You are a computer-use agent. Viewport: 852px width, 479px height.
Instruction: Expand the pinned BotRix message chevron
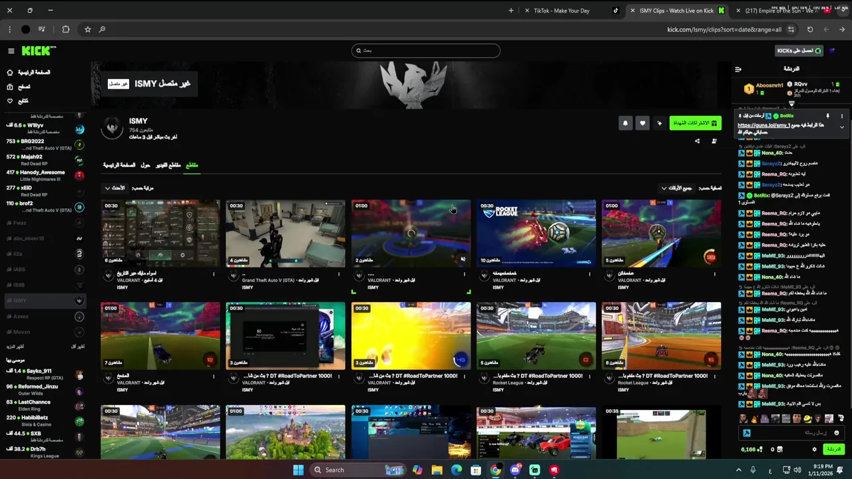(841, 127)
